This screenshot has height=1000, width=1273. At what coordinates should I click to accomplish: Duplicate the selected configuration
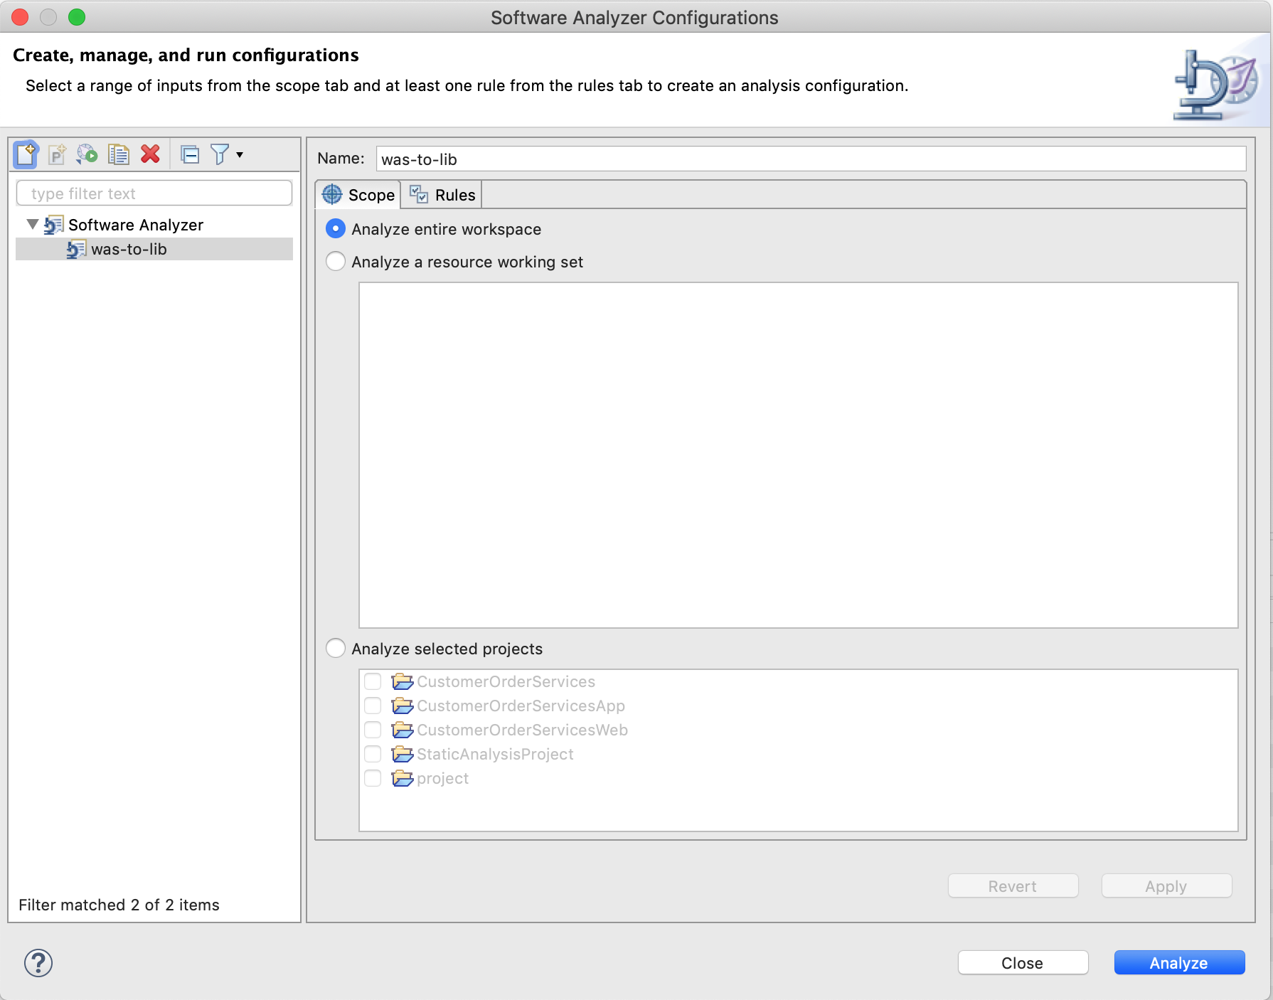pos(118,154)
